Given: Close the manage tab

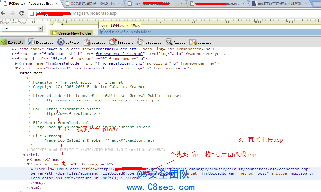Looking at the screenshot, I should point(244,4).
